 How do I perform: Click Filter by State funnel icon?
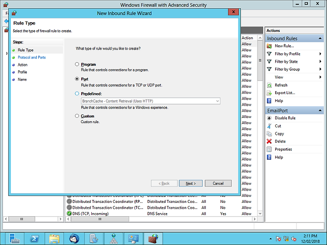tap(269, 61)
